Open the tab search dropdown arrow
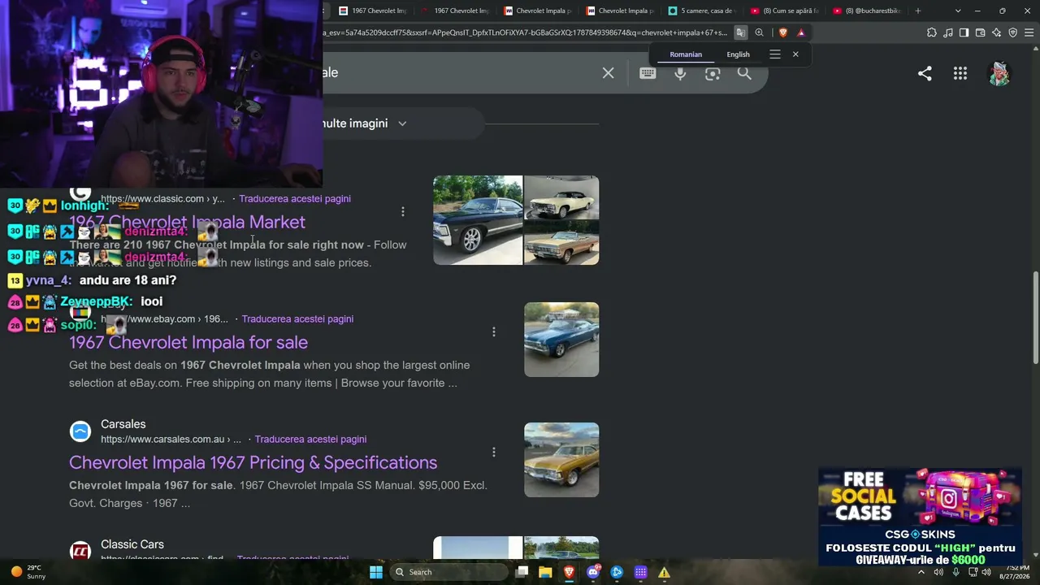The image size is (1040, 585). point(958,11)
